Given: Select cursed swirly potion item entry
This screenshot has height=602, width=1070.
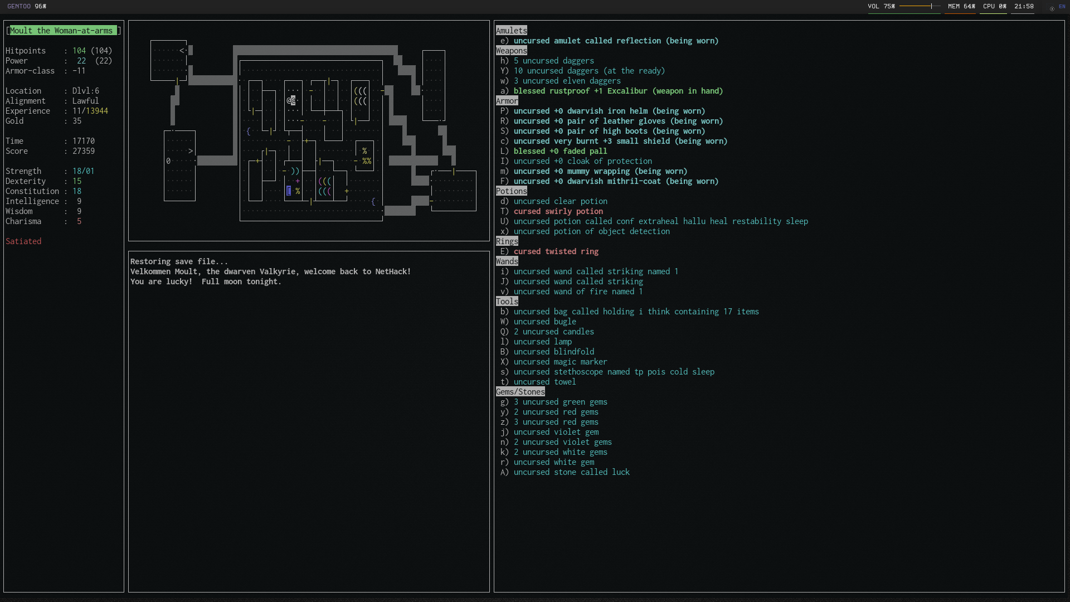Looking at the screenshot, I should [558, 211].
